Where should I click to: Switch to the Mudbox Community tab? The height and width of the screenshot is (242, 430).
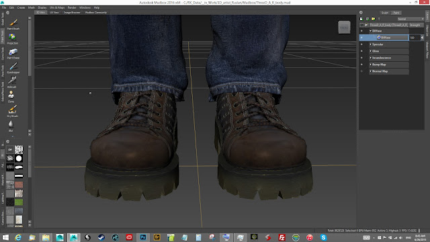(95, 13)
